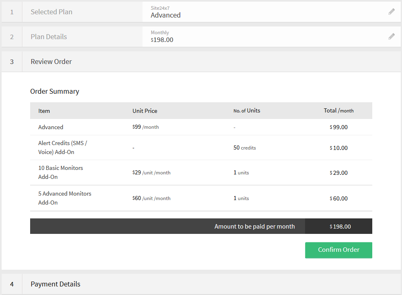Select the Site24x7 Advanced plan value
Image resolution: width=402 pixels, height=295 pixels.
(x=165, y=15)
